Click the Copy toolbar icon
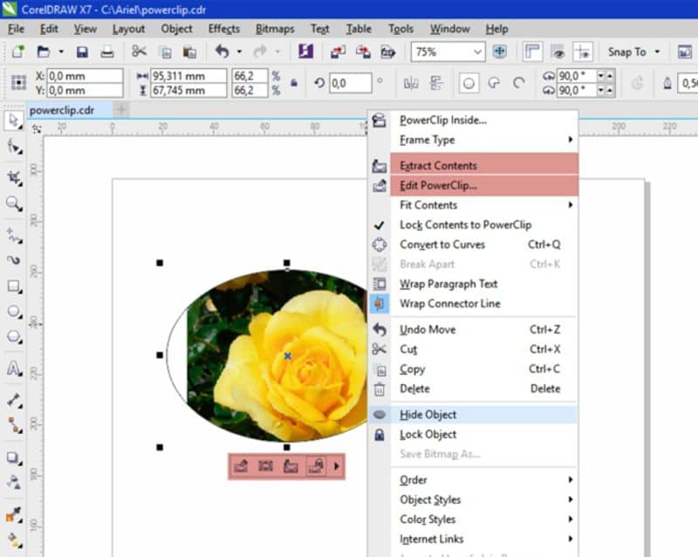Screen dimensions: 698x557 click(x=166, y=52)
